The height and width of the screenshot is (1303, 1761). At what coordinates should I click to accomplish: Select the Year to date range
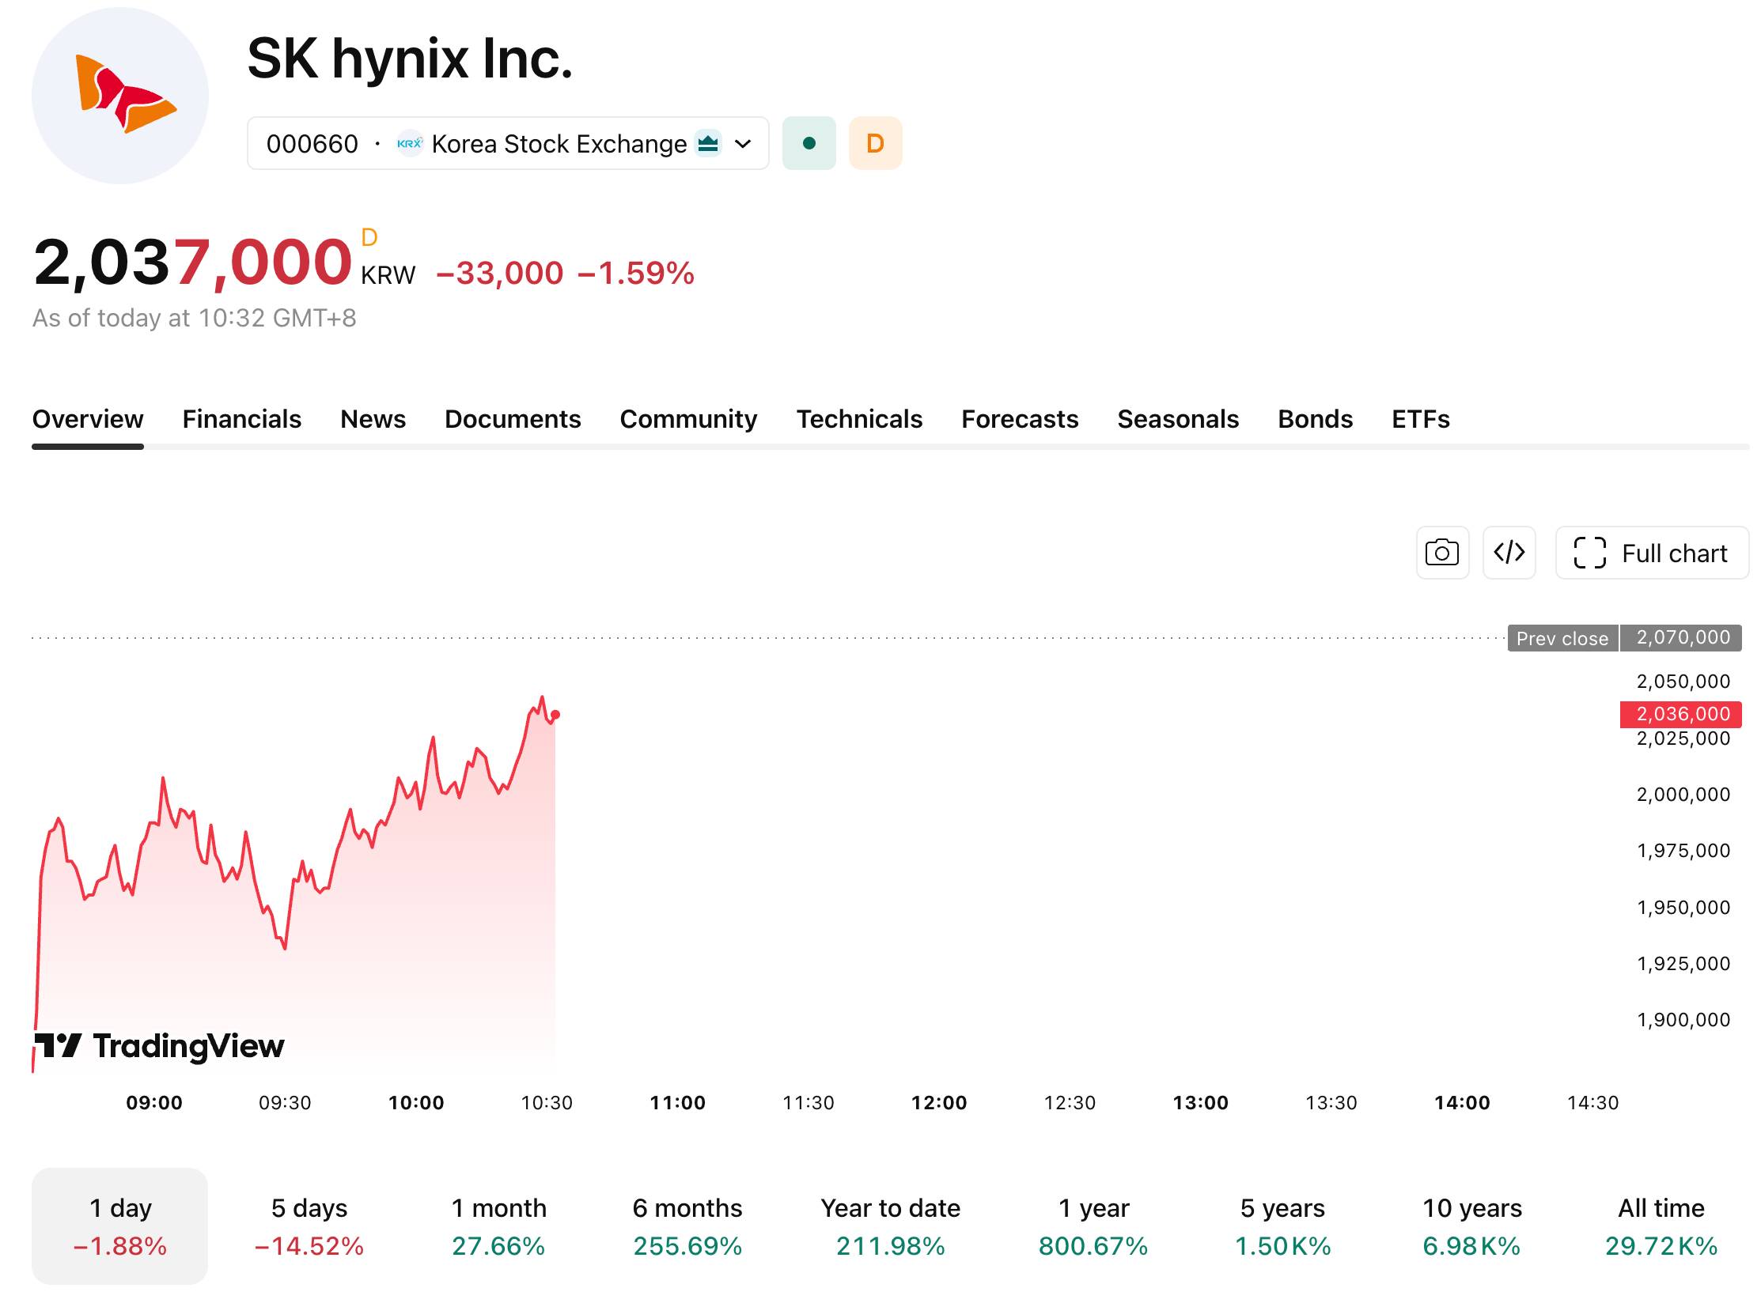point(891,1226)
